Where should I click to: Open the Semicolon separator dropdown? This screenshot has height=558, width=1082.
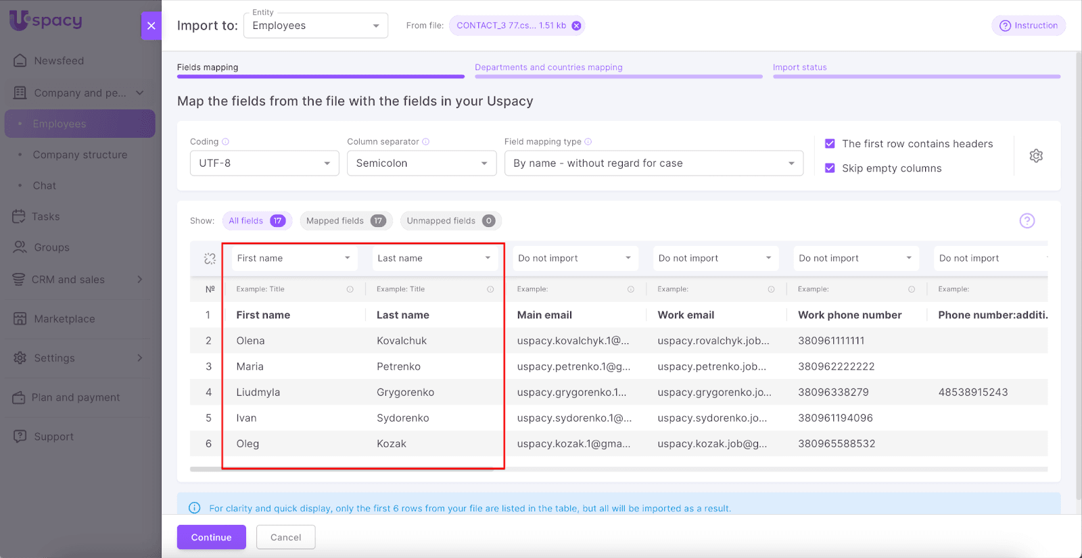click(x=421, y=163)
